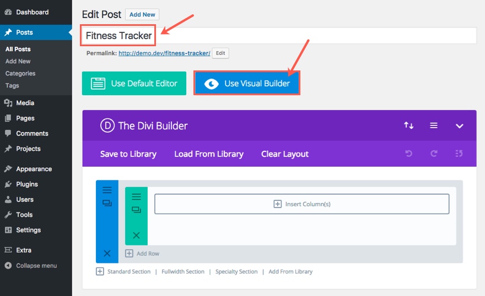Open Tags submenu item
The height and width of the screenshot is (296, 485).
[12, 85]
